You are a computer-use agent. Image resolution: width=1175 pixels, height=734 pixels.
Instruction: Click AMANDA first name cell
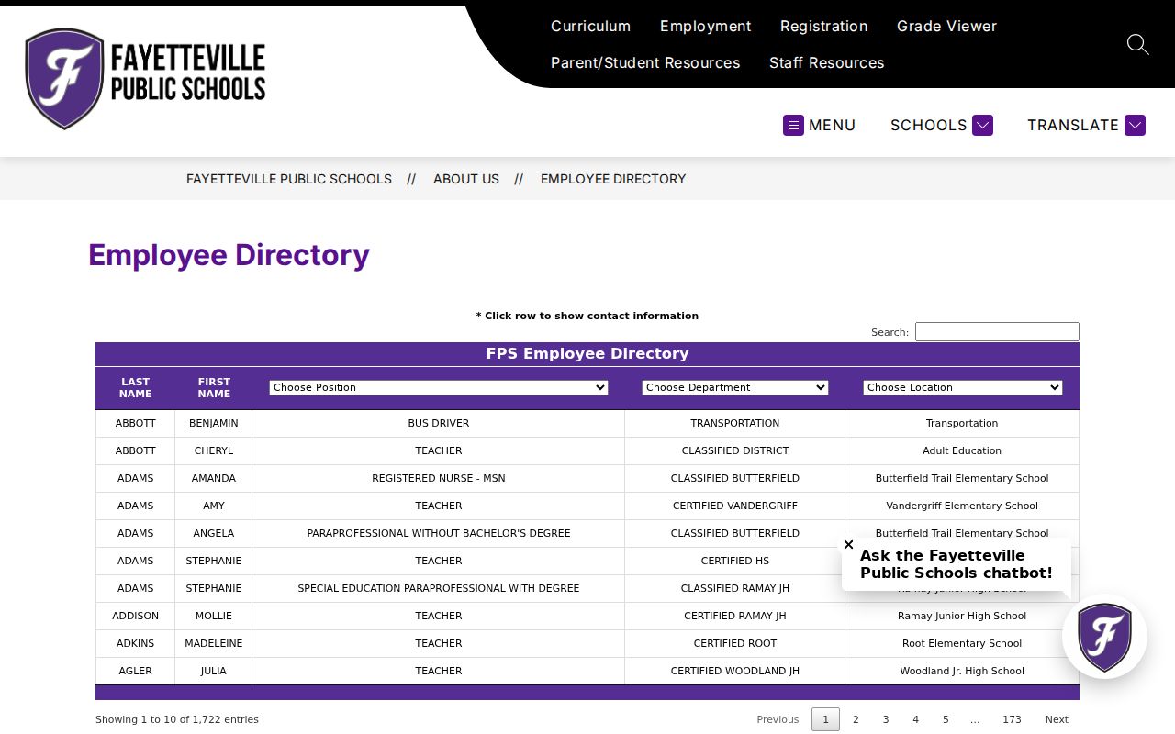click(214, 478)
